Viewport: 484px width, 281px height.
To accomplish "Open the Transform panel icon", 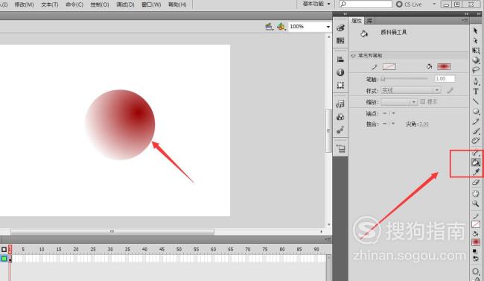I will (340, 85).
